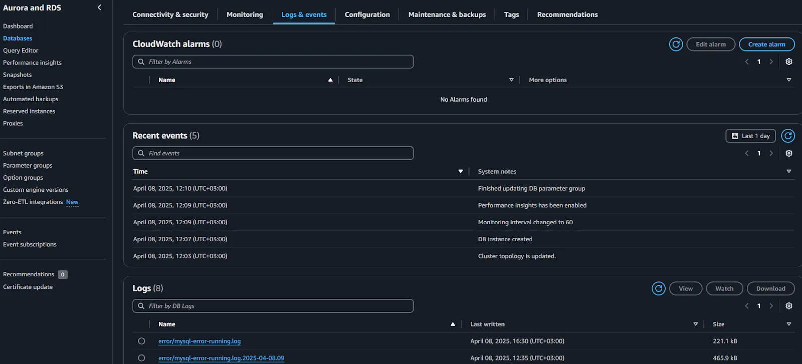The height and width of the screenshot is (364, 802).
Task: Select the Logs & events tab
Action: pyautogui.click(x=304, y=15)
